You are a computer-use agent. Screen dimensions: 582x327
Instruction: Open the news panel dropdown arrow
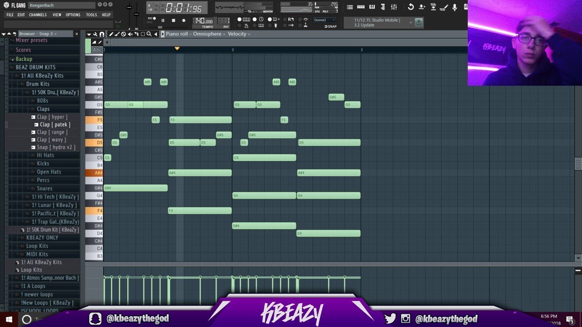point(411,23)
